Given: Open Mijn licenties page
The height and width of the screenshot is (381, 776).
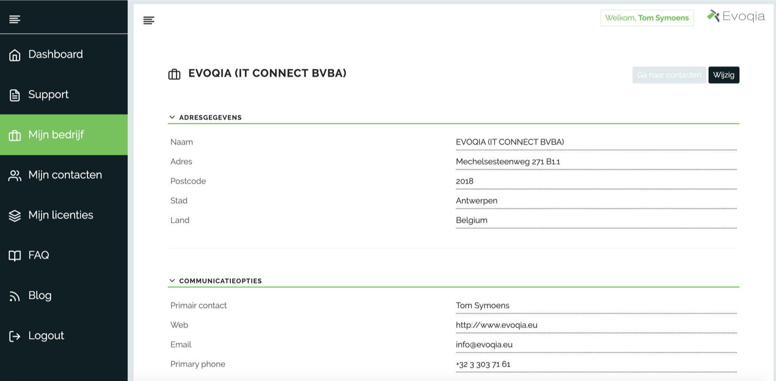Looking at the screenshot, I should (x=64, y=215).
